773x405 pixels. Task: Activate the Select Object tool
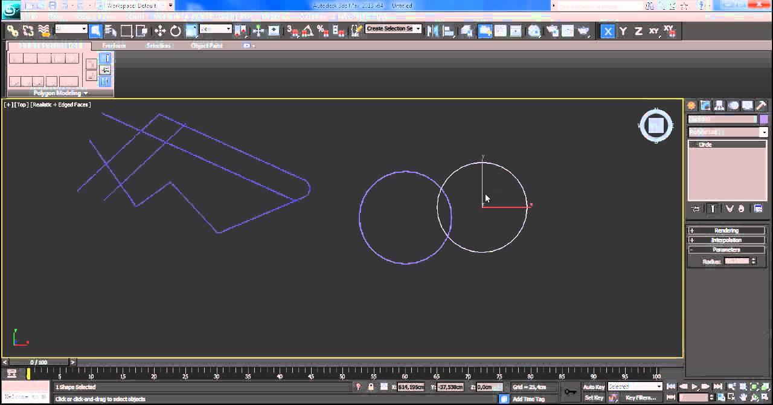(x=96, y=31)
